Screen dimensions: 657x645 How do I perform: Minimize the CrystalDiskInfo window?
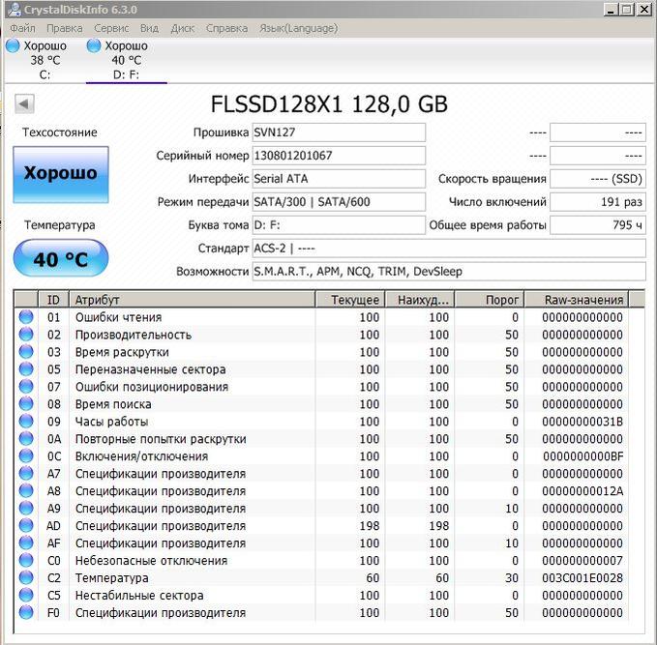(611, 10)
